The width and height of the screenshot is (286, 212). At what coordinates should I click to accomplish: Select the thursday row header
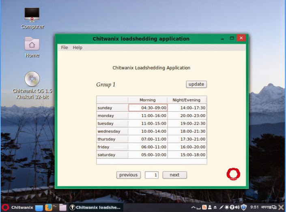click(x=112, y=139)
